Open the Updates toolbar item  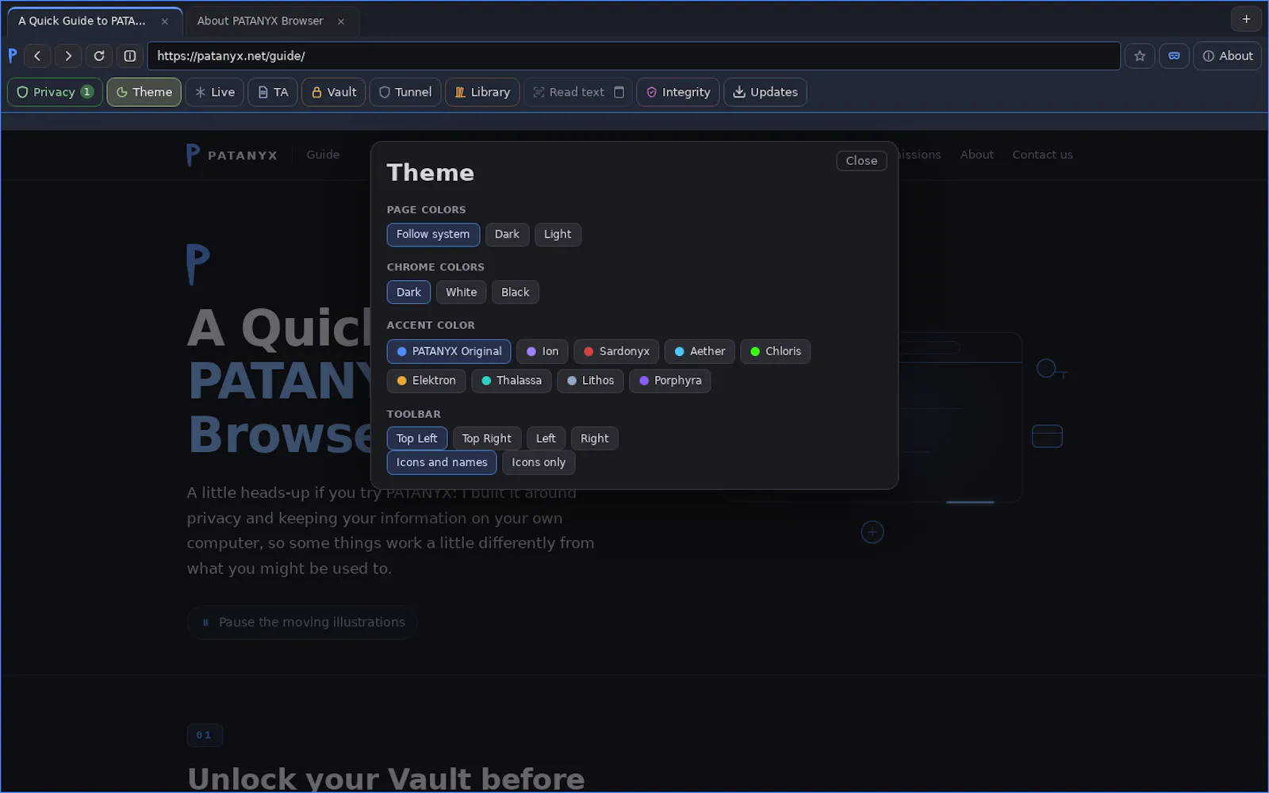point(765,92)
